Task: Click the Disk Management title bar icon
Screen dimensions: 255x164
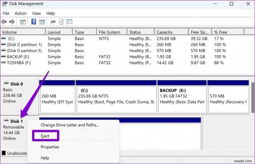Action: click(x=4, y=4)
